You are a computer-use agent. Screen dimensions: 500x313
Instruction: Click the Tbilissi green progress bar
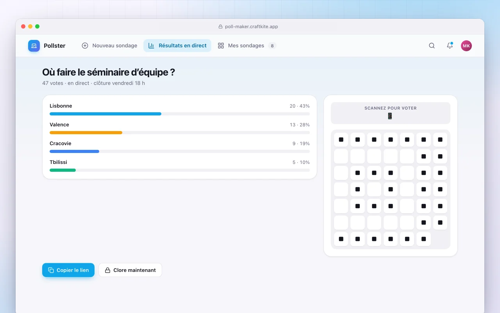62,170
